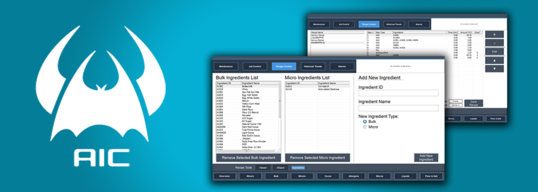The image size is (538, 192).
Task: Select the Soda Free Flow Powder row
Action: point(247,141)
